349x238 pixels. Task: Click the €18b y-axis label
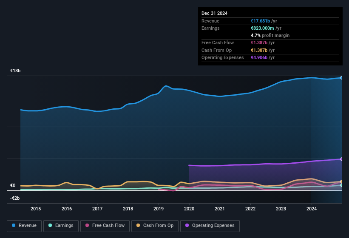click(x=15, y=71)
